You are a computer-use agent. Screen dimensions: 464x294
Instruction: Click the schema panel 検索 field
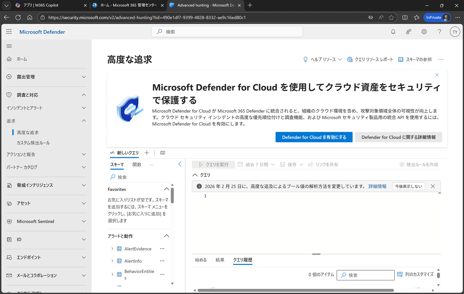tap(139, 177)
